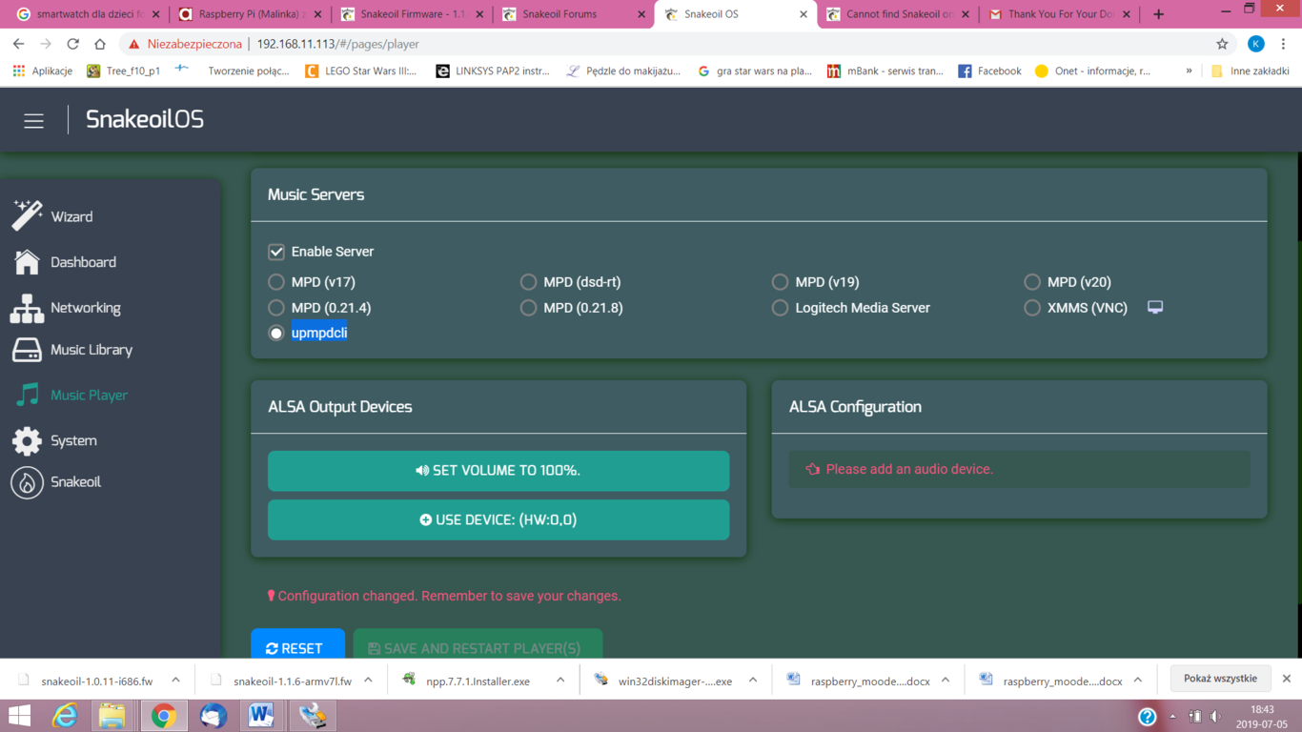Expand options for snakeoil-1.1.6-armv7l.fw download
Image resolution: width=1302 pixels, height=732 pixels.
(x=368, y=681)
